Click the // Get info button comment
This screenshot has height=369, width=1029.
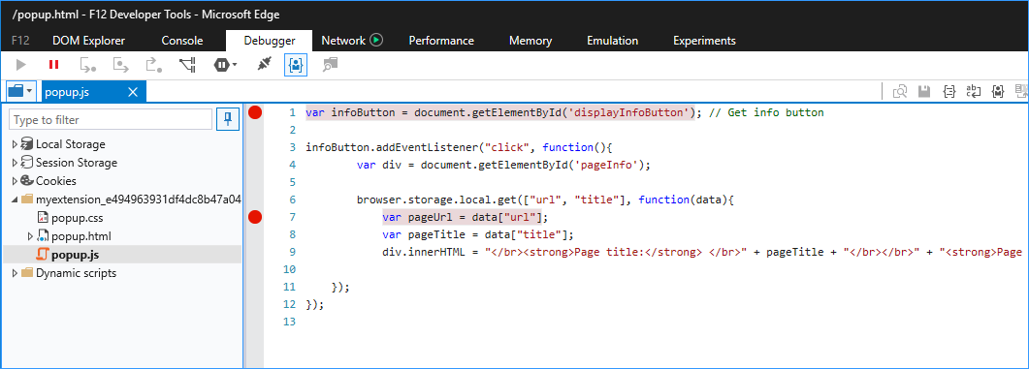(x=766, y=112)
